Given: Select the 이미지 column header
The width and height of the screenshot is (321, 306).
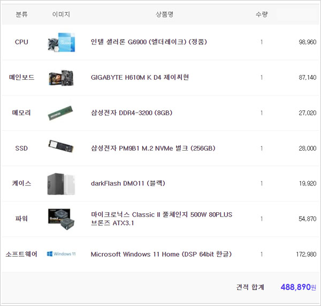Looking at the screenshot, I should pyautogui.click(x=61, y=14).
